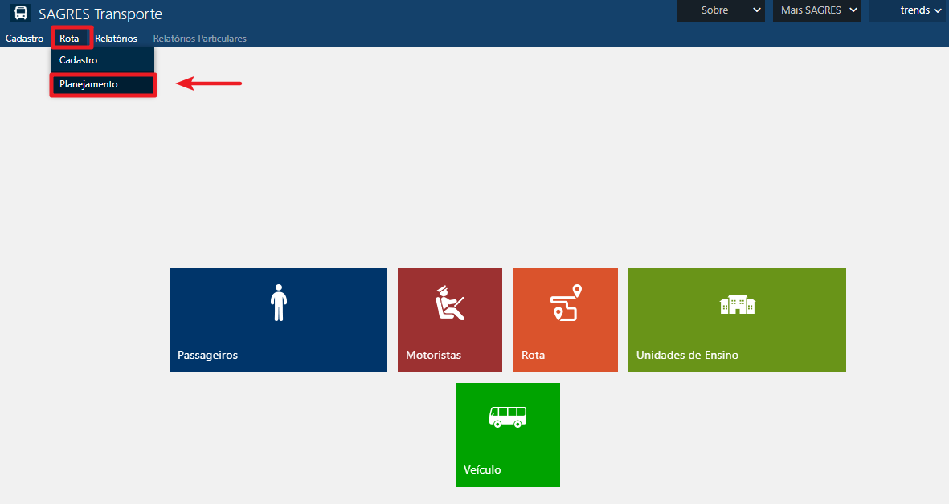This screenshot has width=949, height=504.
Task: Open the Relatórios menu
Action: pyautogui.click(x=116, y=39)
